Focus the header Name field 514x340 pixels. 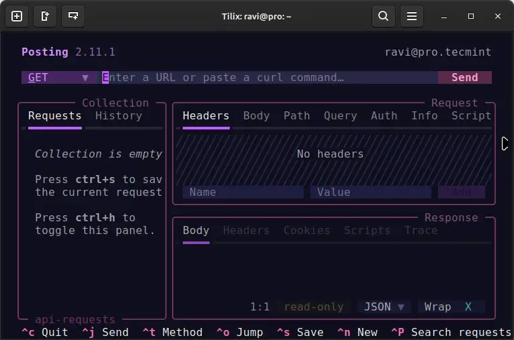[243, 192]
